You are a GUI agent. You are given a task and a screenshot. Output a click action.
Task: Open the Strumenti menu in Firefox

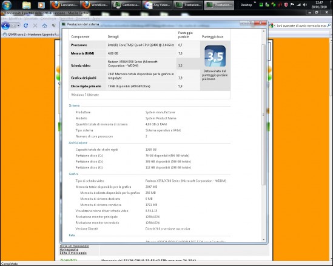[x=82, y=18]
